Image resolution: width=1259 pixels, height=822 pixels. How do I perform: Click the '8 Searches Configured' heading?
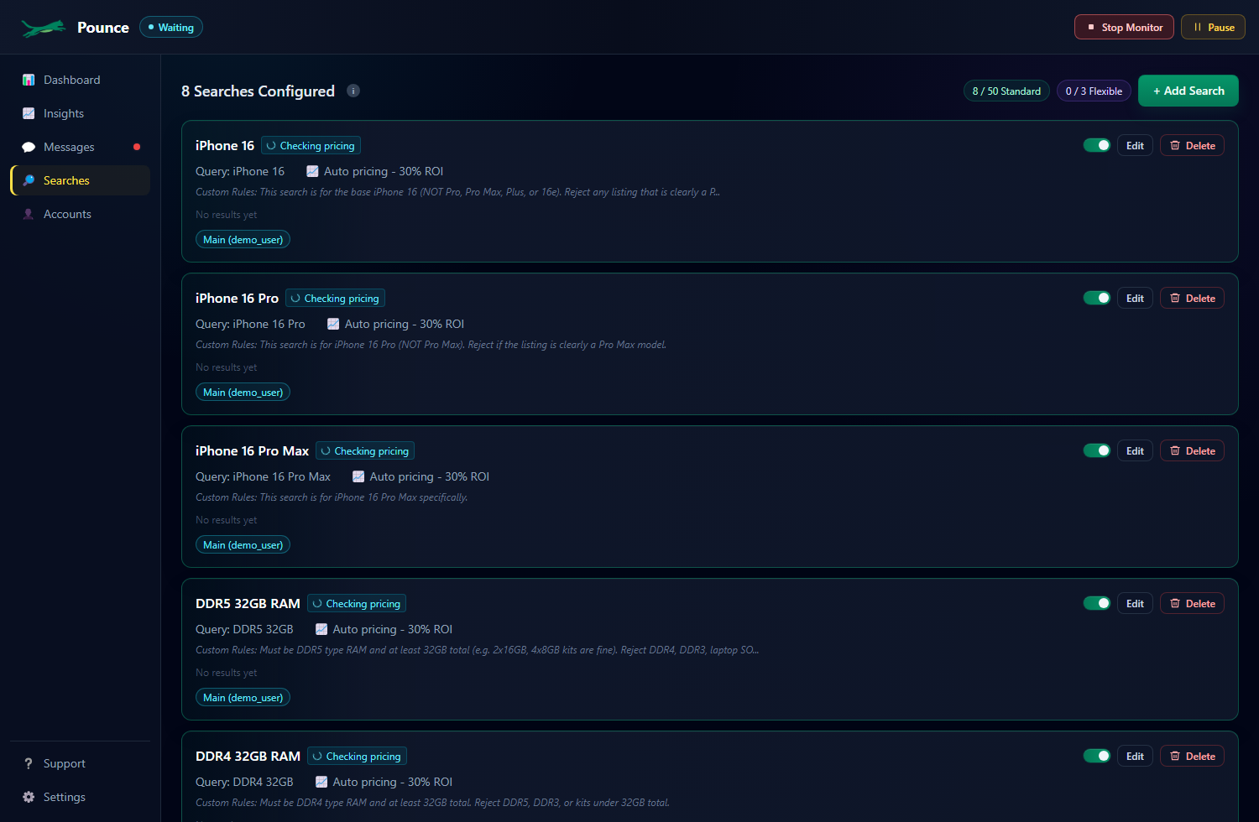tap(258, 91)
